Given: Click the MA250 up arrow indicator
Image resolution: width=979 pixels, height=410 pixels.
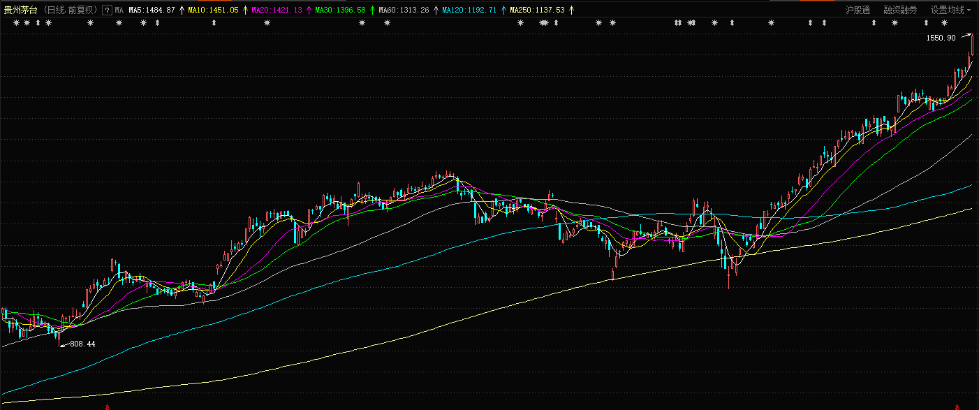Looking at the screenshot, I should (571, 10).
